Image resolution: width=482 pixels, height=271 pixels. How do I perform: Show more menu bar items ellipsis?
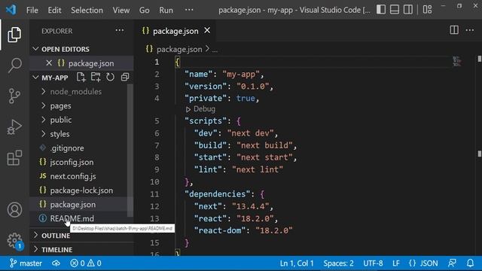[x=189, y=10]
